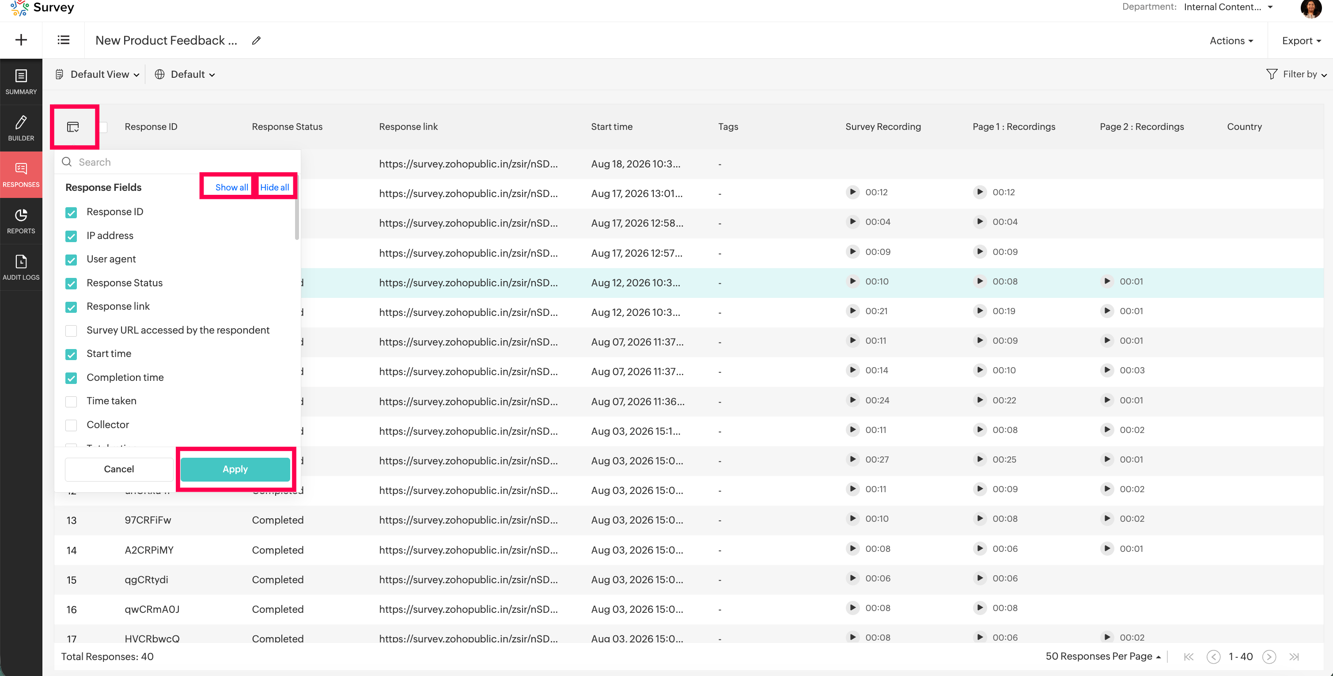The height and width of the screenshot is (676, 1333).
Task: Edit survey name with pencil icon
Action: pyautogui.click(x=256, y=40)
